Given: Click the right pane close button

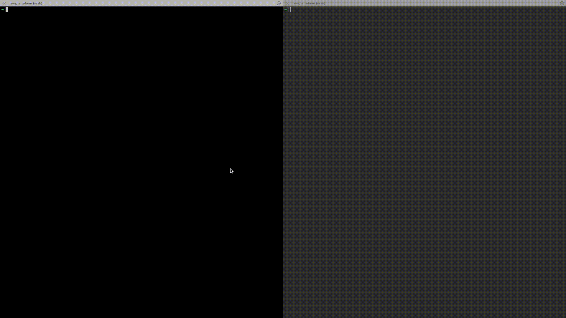Looking at the screenshot, I should coord(287,3).
